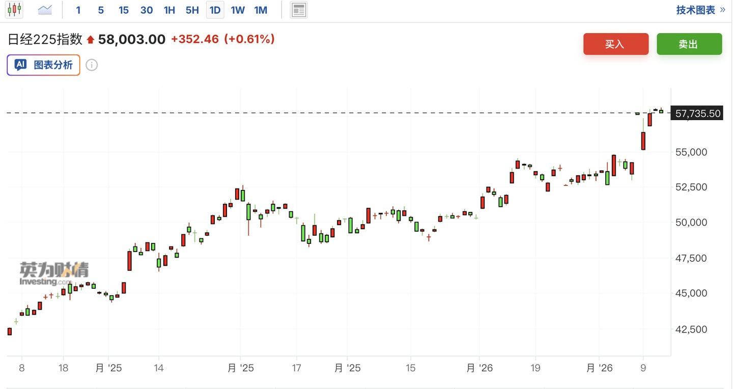Toggle the news overlay icon
Image resolution: width=733 pixels, height=389 pixels.
point(299,10)
